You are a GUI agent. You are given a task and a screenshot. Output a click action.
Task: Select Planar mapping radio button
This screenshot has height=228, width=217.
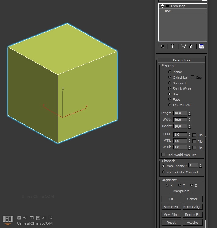(x=170, y=72)
